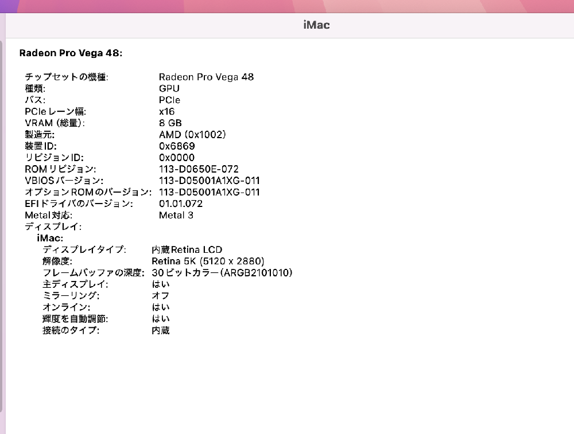Image resolution: width=574 pixels, height=434 pixels.
Task: Click the リビジョンID label
Action: (54, 158)
